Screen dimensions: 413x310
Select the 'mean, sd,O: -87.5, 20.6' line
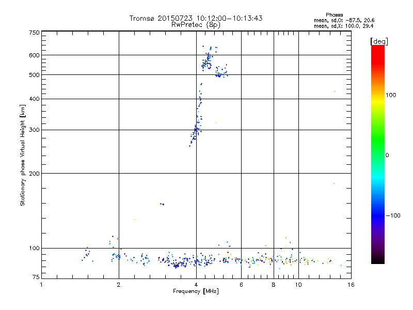(x=344, y=20)
